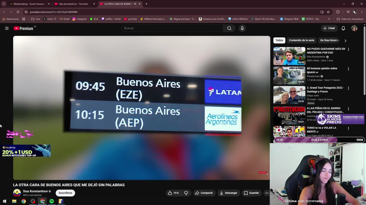Image resolution: width=366 pixels, height=205 pixels.
Task: Open options for NO PUEDO QUEDARME MÁS video
Action: tap(348, 49)
